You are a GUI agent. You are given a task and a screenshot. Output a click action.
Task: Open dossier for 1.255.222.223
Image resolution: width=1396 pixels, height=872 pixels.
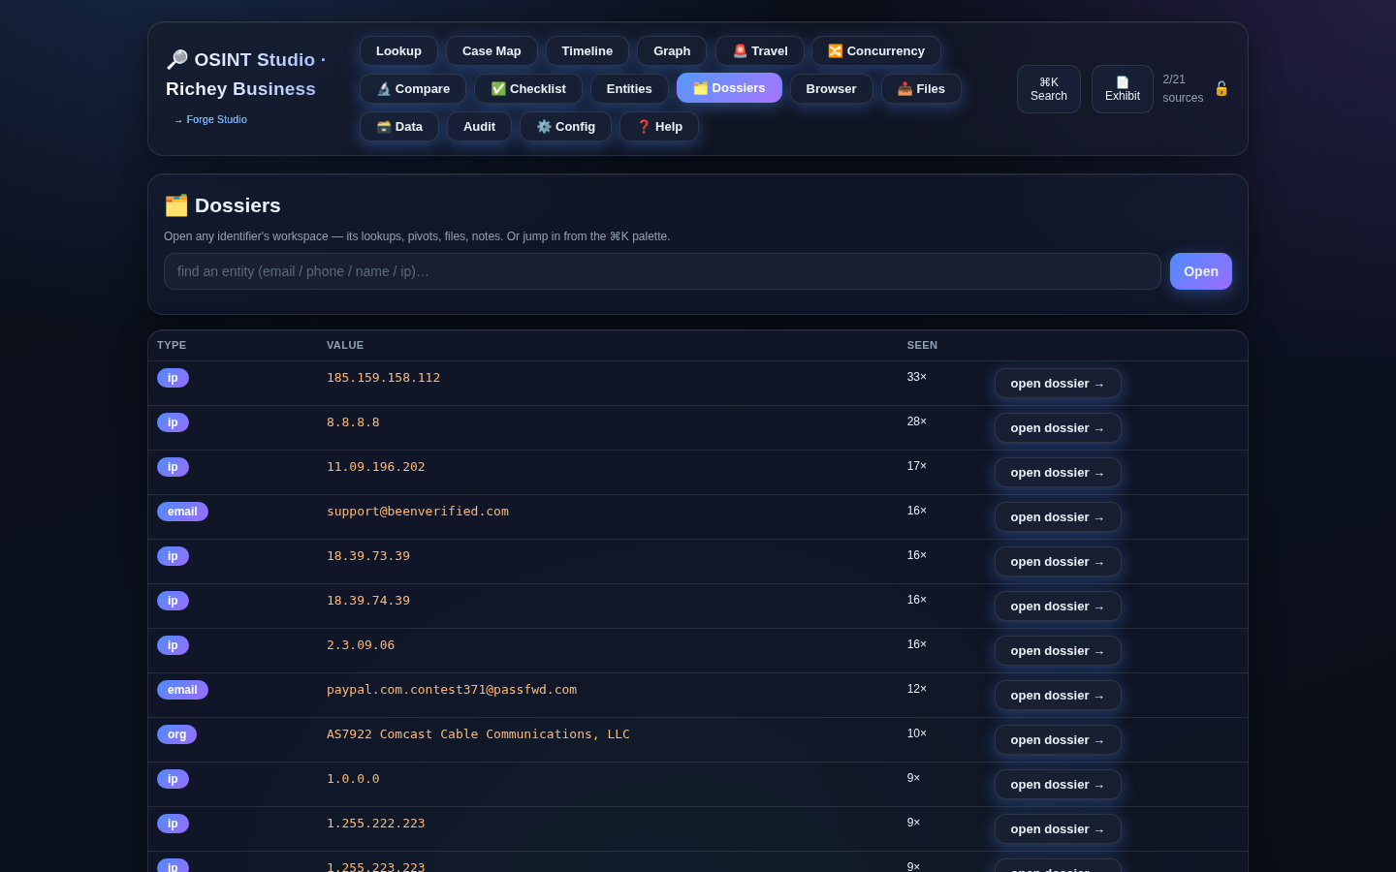click(x=1058, y=829)
